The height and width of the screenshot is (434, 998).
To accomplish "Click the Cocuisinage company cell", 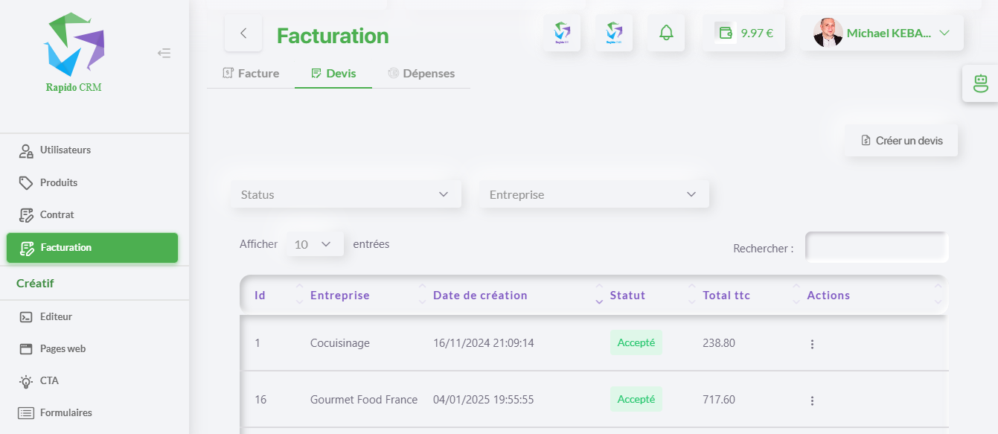I will (x=340, y=343).
